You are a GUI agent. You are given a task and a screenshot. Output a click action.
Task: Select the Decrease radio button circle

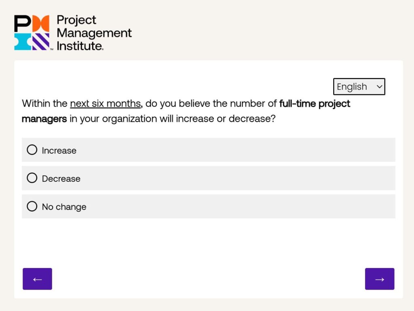click(x=32, y=178)
